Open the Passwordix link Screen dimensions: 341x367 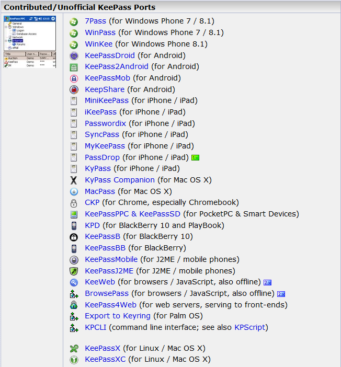(106, 123)
